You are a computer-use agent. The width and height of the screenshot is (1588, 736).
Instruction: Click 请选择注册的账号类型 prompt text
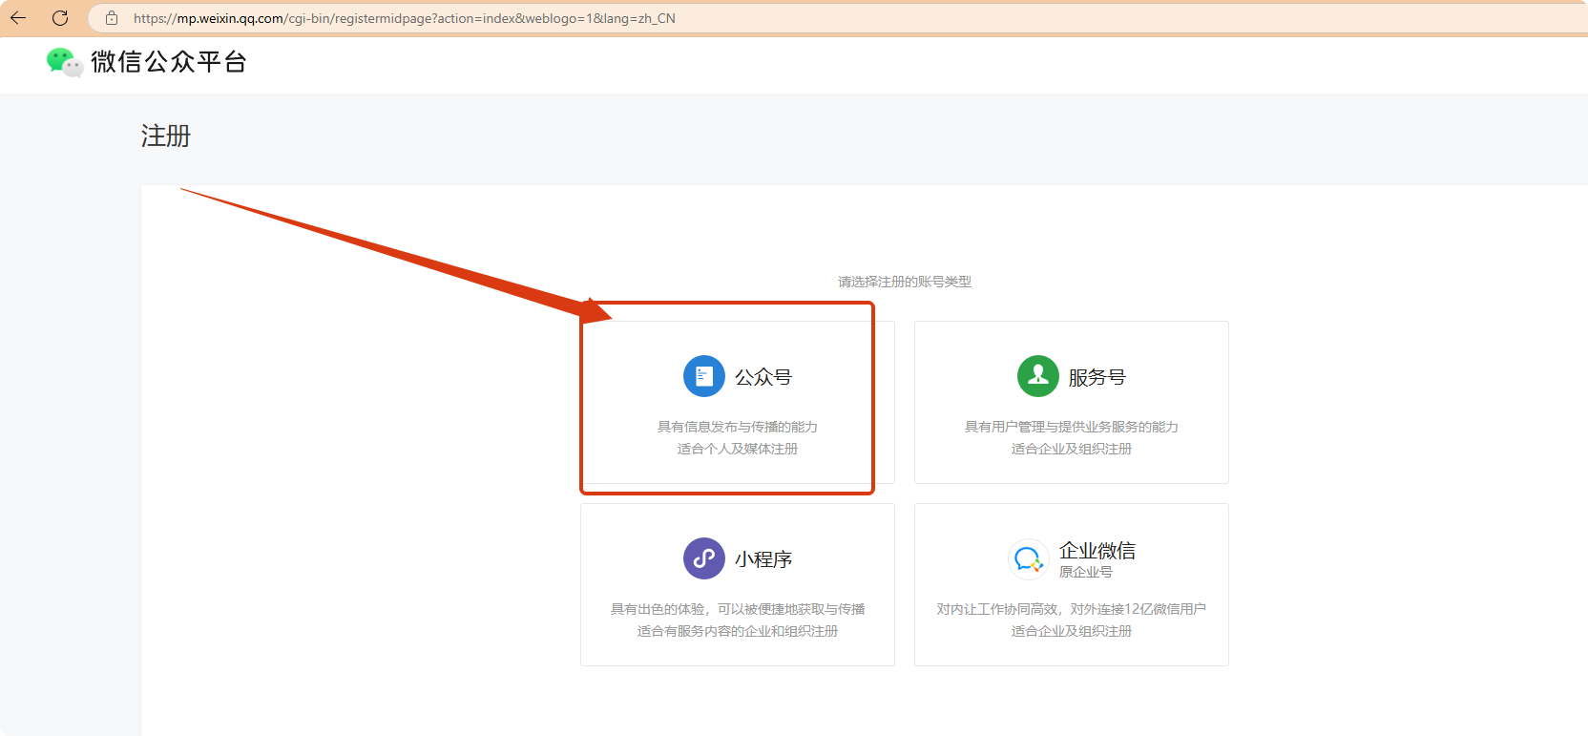tap(905, 282)
